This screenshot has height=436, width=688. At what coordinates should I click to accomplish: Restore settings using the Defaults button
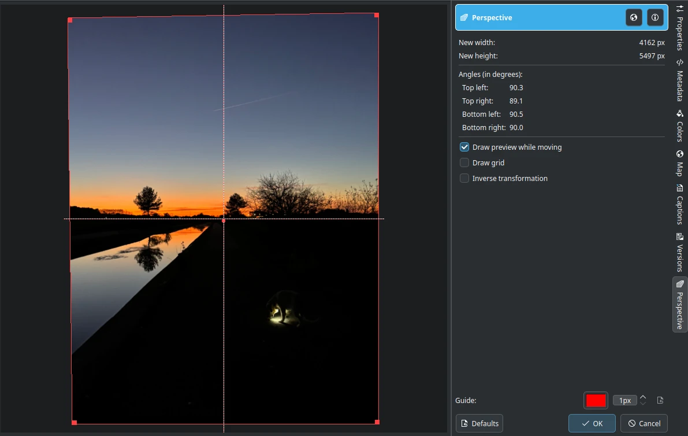pos(479,423)
